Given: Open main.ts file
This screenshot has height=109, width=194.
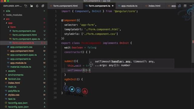Looking at the screenshot, I should tap(12, 87).
